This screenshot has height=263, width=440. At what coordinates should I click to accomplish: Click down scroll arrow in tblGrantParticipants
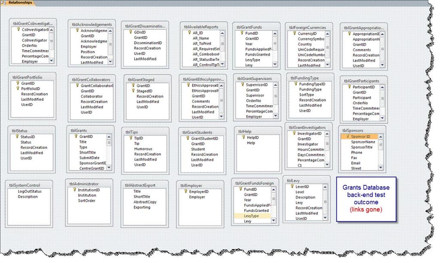coord(382,118)
